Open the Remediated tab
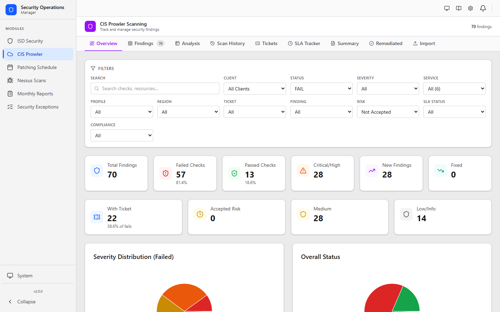 pos(386,44)
